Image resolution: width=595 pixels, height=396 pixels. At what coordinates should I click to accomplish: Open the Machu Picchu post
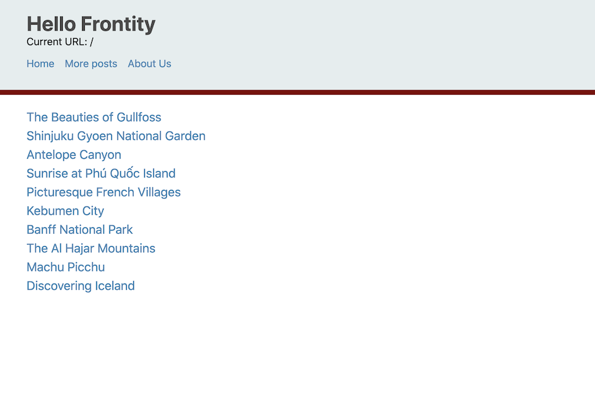(x=65, y=267)
